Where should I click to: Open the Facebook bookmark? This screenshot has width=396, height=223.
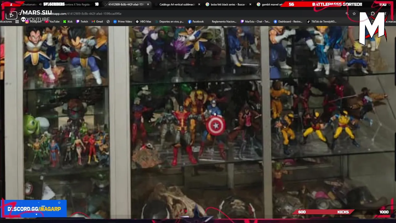tap(196, 22)
